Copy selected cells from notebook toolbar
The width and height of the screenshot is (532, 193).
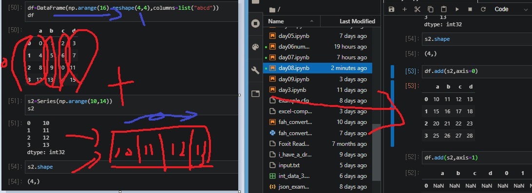click(x=431, y=9)
